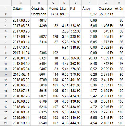Click the select-all corner box
125x126 pixels.
pyautogui.click(x=6, y=3)
